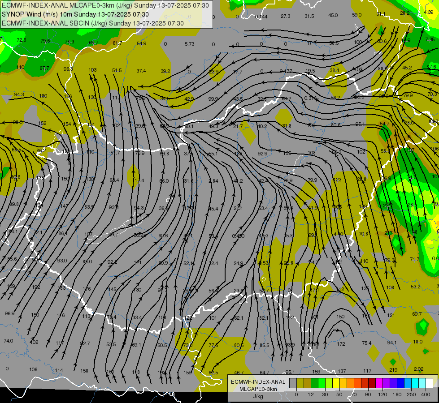439x403 pixels.
Task: Click the map value 180
Action: 43,96
